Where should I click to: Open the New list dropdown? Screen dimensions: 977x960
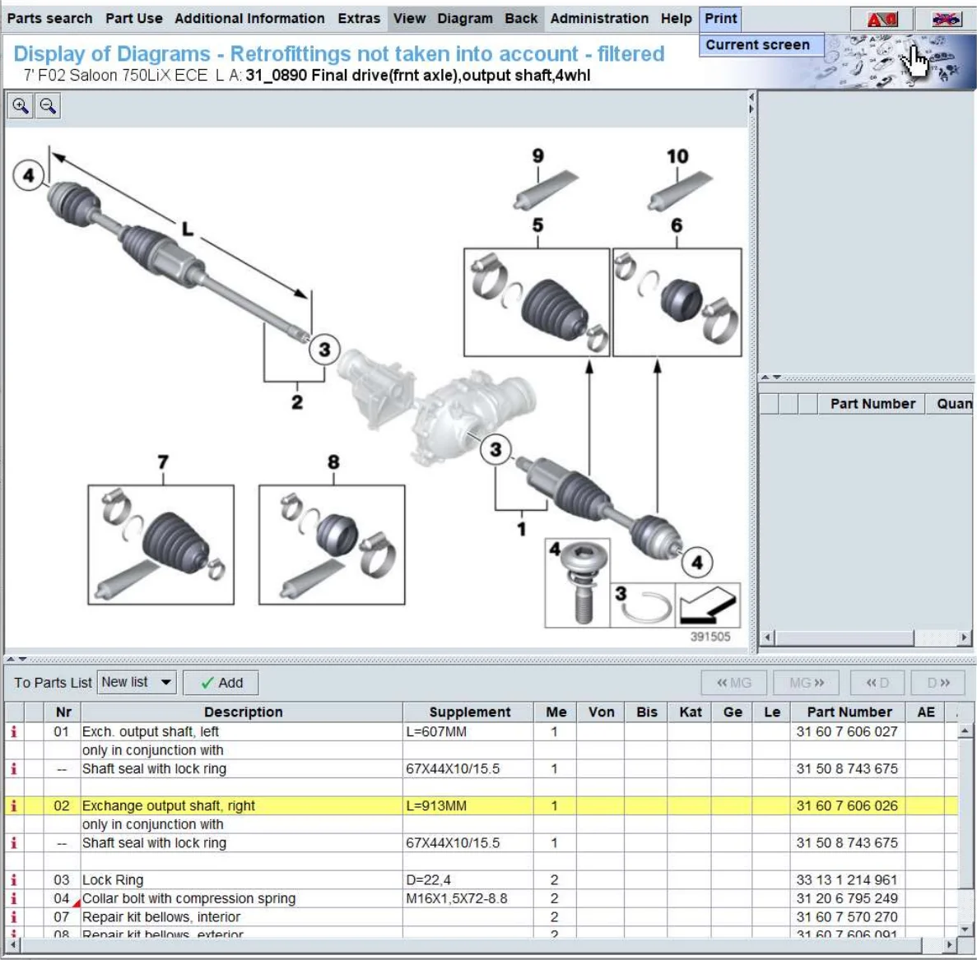pyautogui.click(x=137, y=682)
